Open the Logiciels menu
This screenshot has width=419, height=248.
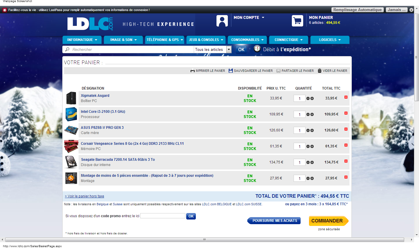click(x=330, y=40)
